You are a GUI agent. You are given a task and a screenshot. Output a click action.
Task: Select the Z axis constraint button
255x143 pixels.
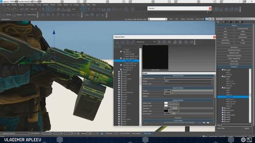94,9
